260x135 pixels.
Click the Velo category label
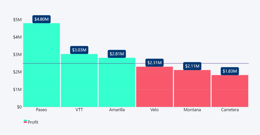[x=155, y=110]
